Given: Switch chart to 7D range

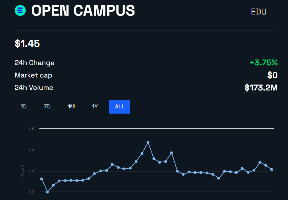Looking at the screenshot, I should pyautogui.click(x=47, y=107).
